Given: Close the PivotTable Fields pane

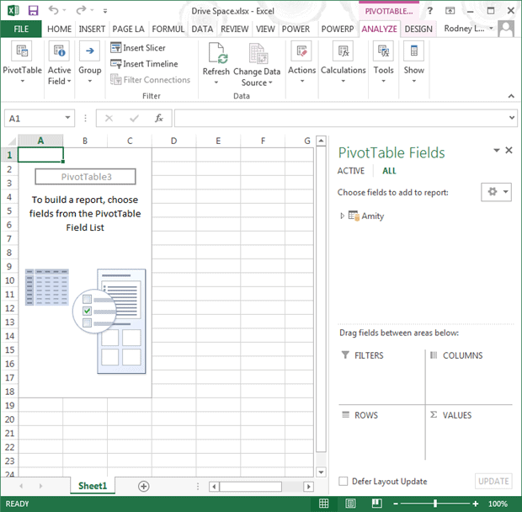Looking at the screenshot, I should click(x=509, y=151).
